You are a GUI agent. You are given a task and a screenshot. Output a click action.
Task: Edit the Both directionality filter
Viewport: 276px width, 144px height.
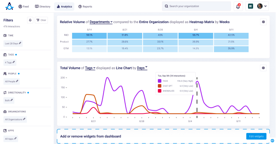[9, 100]
